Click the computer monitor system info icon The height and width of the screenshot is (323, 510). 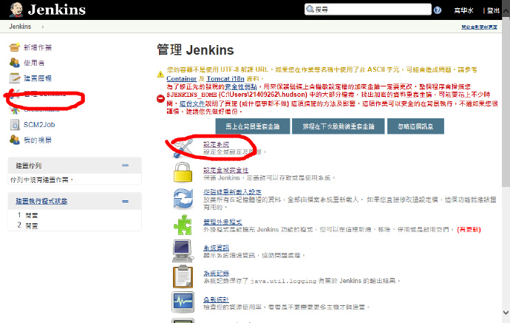pos(183,251)
